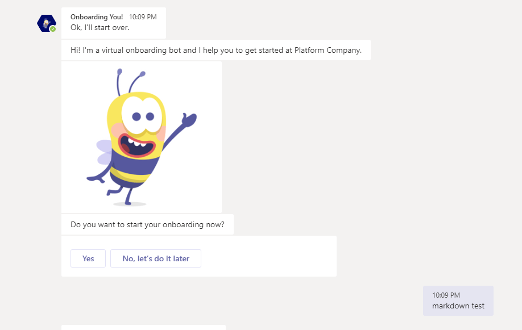
Task: Click the virtual onboarding bot greeting message
Action: [216, 50]
